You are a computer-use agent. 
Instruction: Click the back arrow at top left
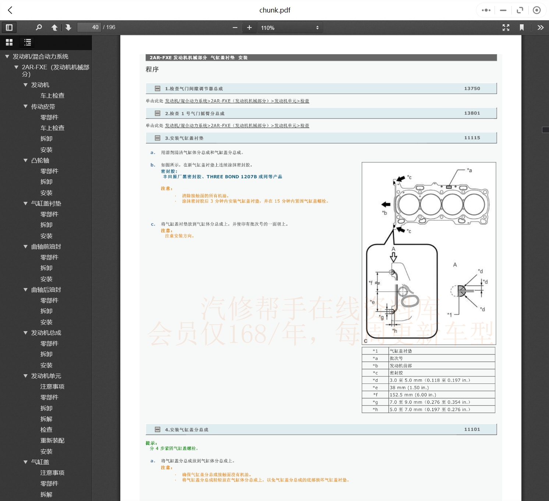[x=10, y=10]
